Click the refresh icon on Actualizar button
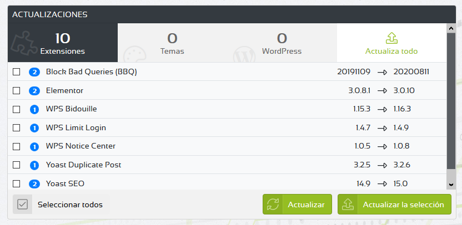Image resolution: width=462 pixels, height=225 pixels. (x=273, y=204)
